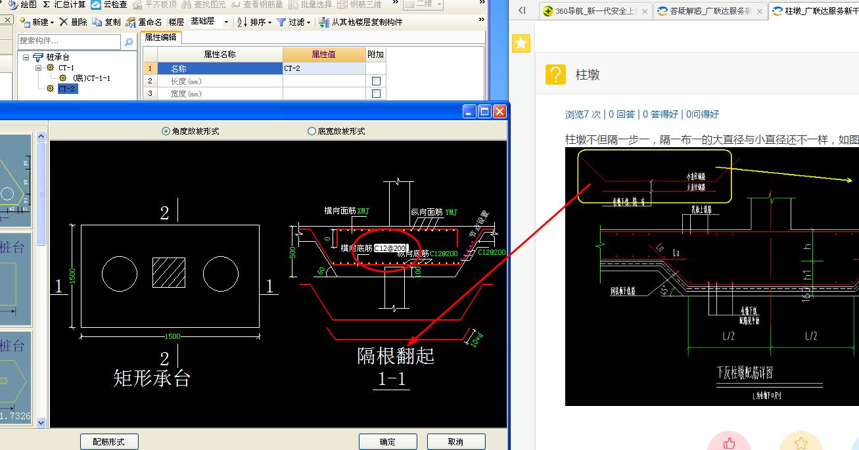Click the 0 回答 link
Viewport: 859px width, 450px height.
tap(622, 114)
